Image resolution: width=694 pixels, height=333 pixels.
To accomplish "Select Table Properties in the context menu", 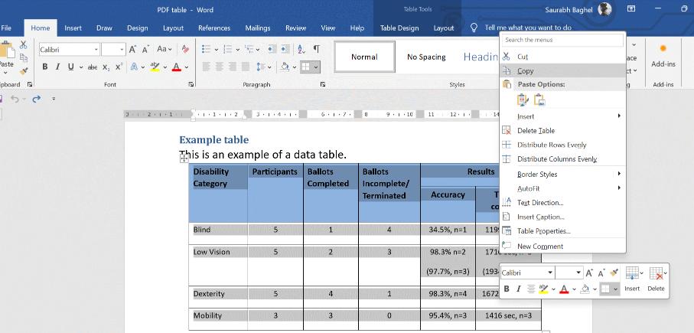I will pyautogui.click(x=543, y=231).
